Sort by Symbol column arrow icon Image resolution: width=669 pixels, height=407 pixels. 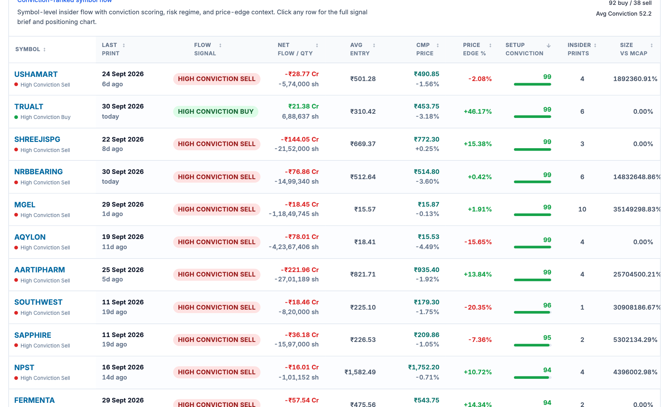pyautogui.click(x=44, y=49)
